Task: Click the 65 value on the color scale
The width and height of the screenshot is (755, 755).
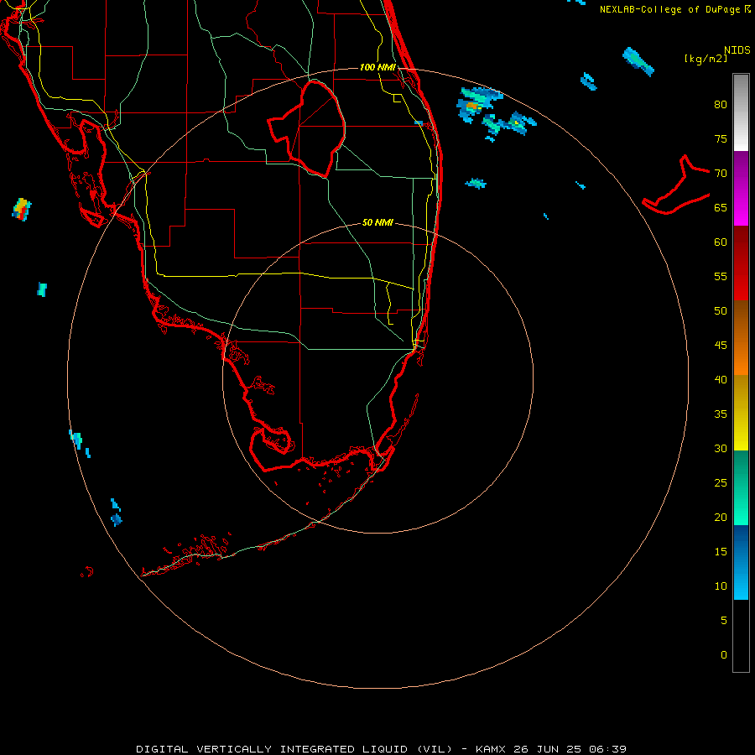Action: (x=721, y=207)
